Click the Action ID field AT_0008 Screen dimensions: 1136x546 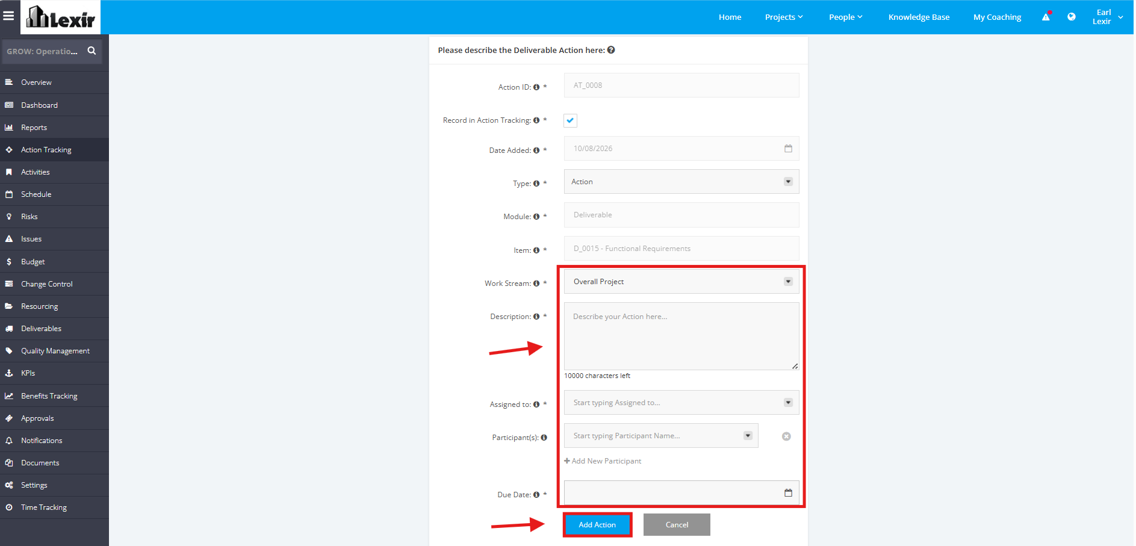click(x=681, y=85)
